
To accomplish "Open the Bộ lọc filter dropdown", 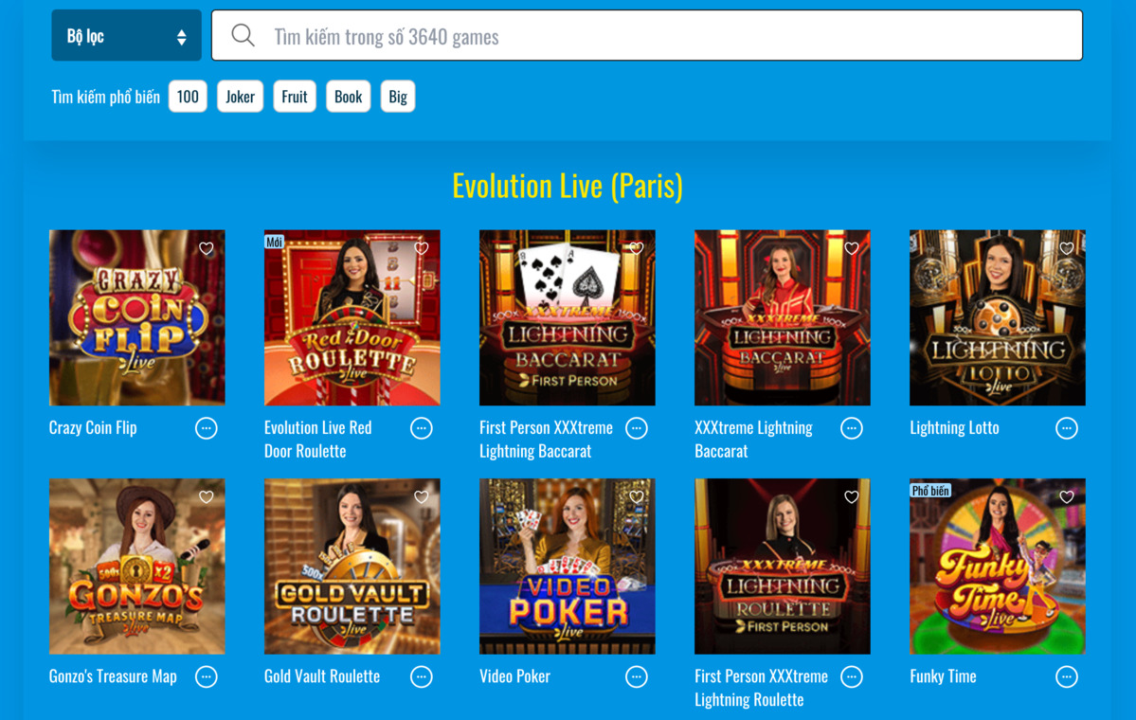I will point(126,34).
